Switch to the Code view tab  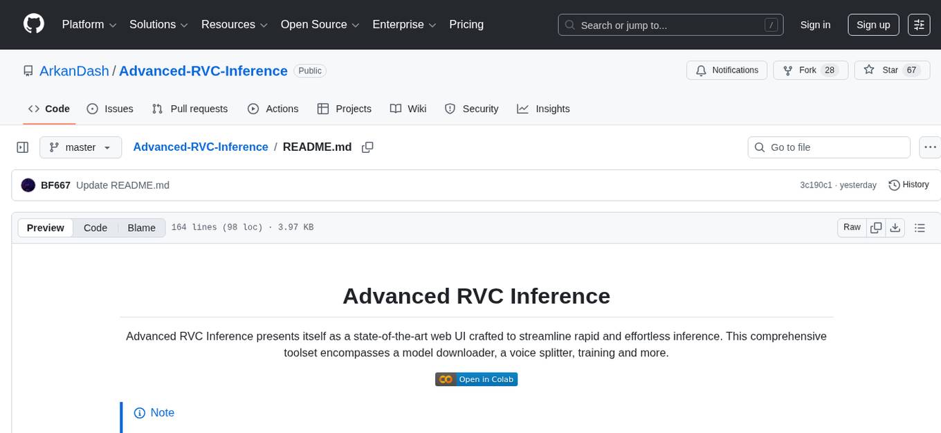click(x=95, y=228)
